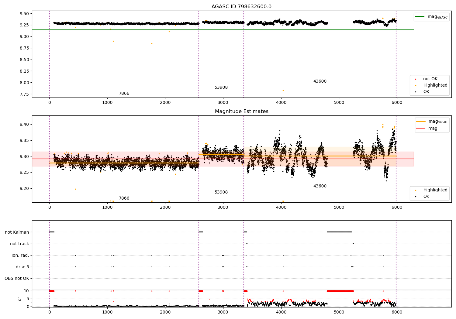Click the 53908 annotation in the Magnitude Estimates plot
456x319 pixels.
221,192
